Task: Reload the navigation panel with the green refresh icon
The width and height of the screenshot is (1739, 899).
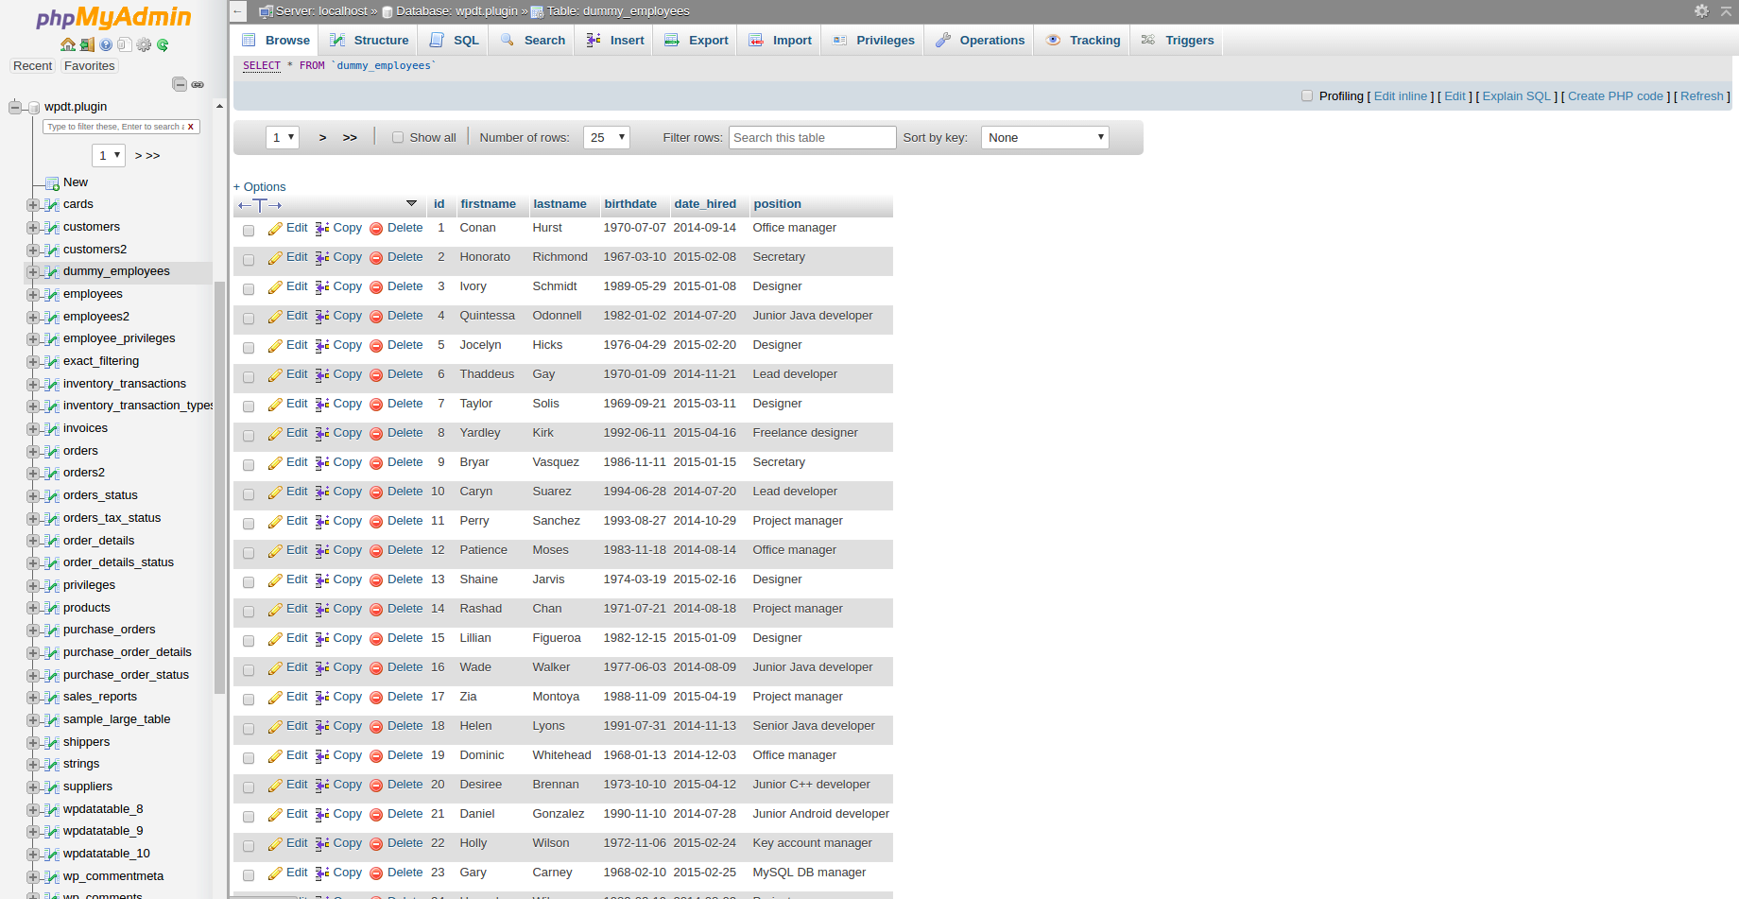Action: point(163,44)
